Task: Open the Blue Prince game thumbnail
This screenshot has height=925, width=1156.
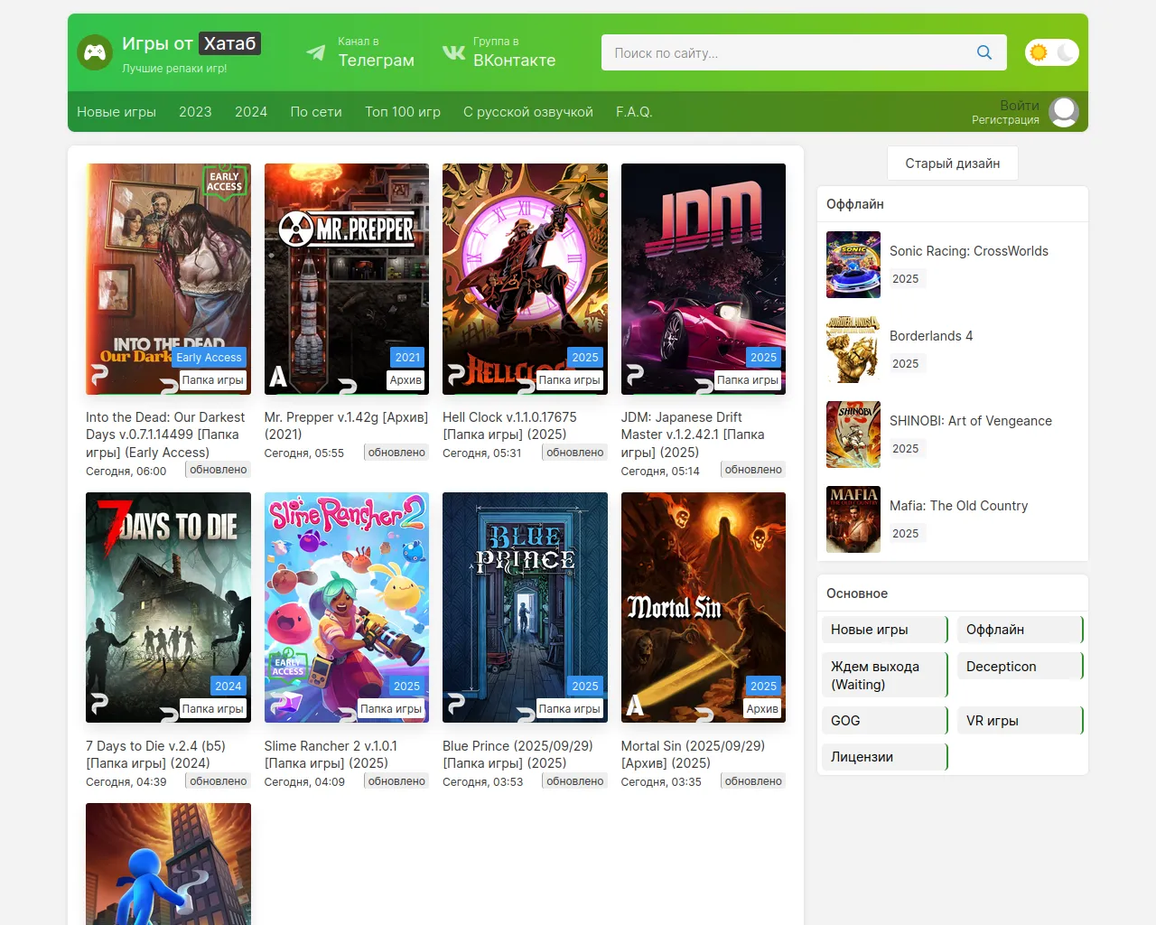Action: [x=525, y=607]
